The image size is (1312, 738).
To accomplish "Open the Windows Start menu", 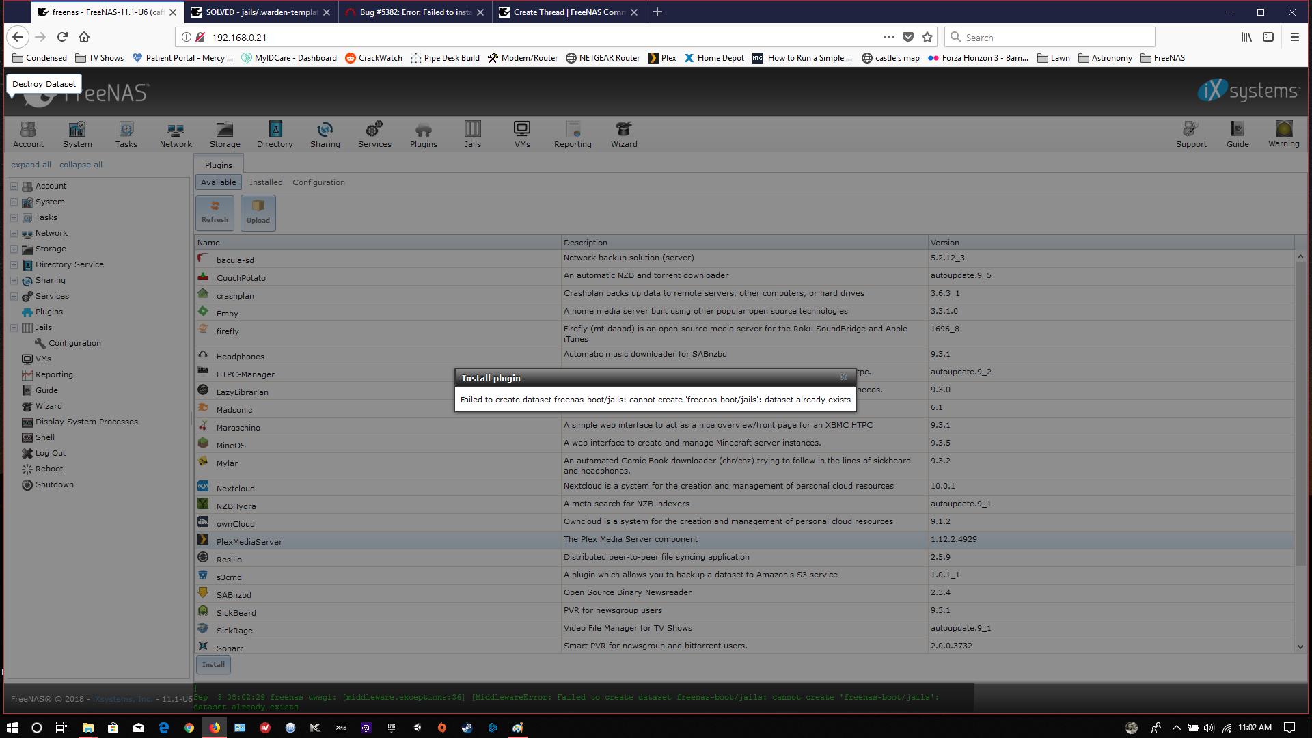I will 12,727.
